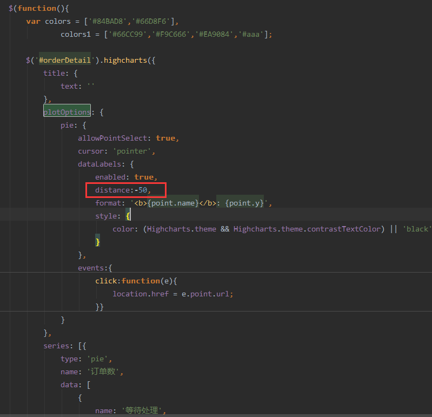Click the 'true' value after allowPointSelect
The image size is (432, 417).
pyautogui.click(x=165, y=138)
